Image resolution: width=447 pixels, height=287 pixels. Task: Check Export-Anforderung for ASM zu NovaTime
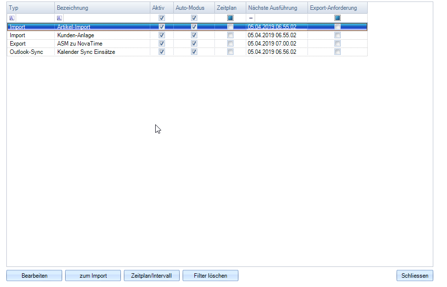(337, 44)
